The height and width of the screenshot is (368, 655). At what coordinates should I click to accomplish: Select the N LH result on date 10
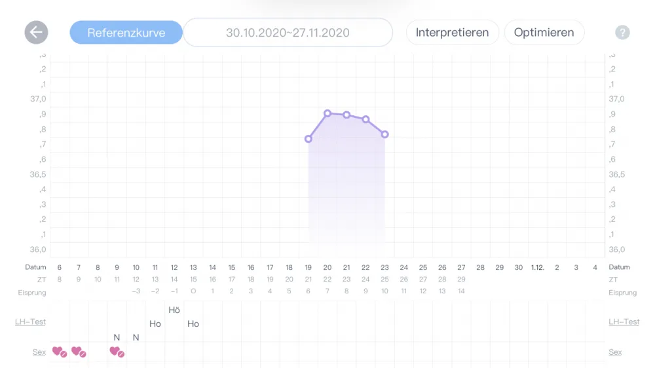[x=136, y=337]
